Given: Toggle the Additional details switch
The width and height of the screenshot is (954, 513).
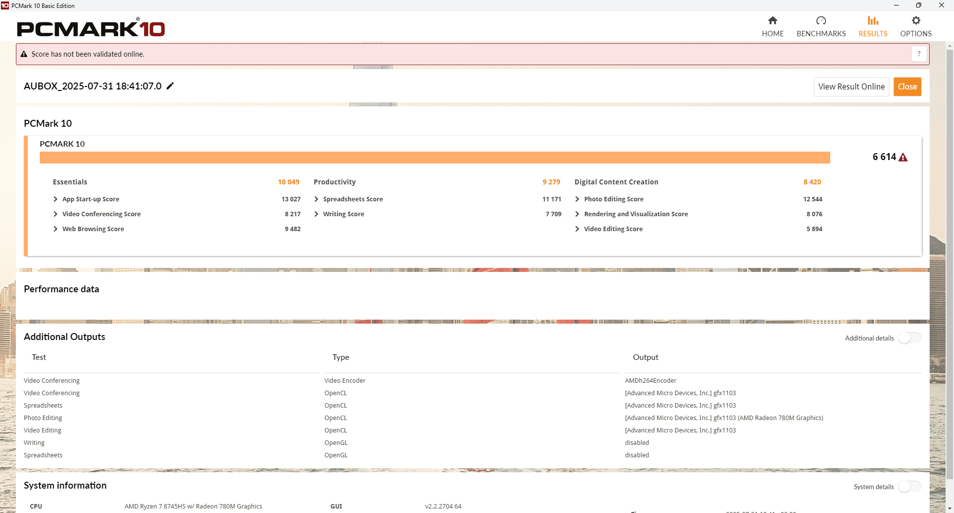Looking at the screenshot, I should coord(909,338).
